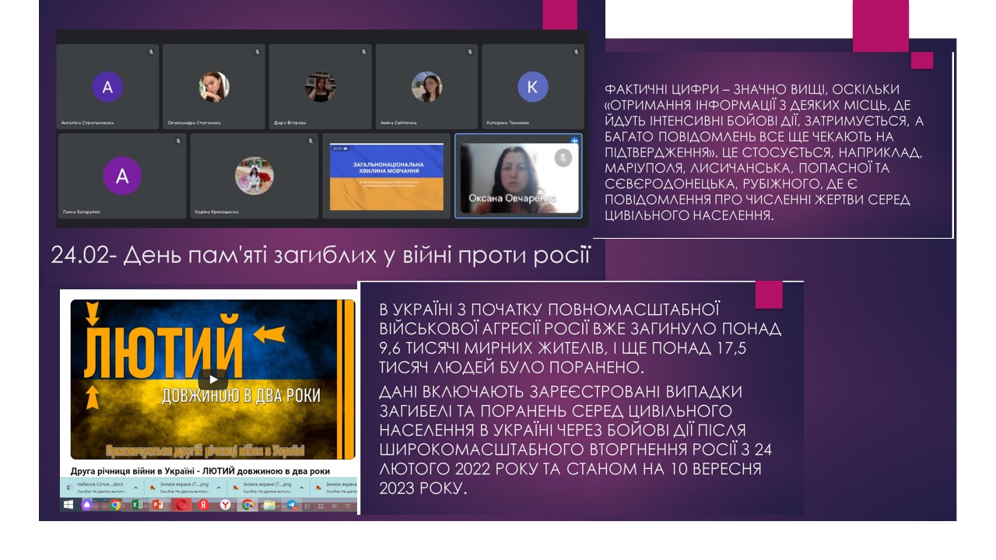Select Катерина Ткаченко's blue "K" avatar

533,87
